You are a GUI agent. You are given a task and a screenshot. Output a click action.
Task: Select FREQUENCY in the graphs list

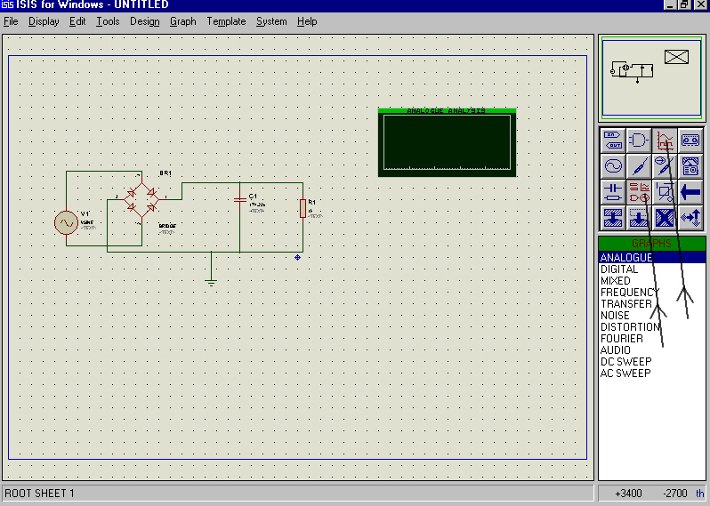(x=629, y=293)
